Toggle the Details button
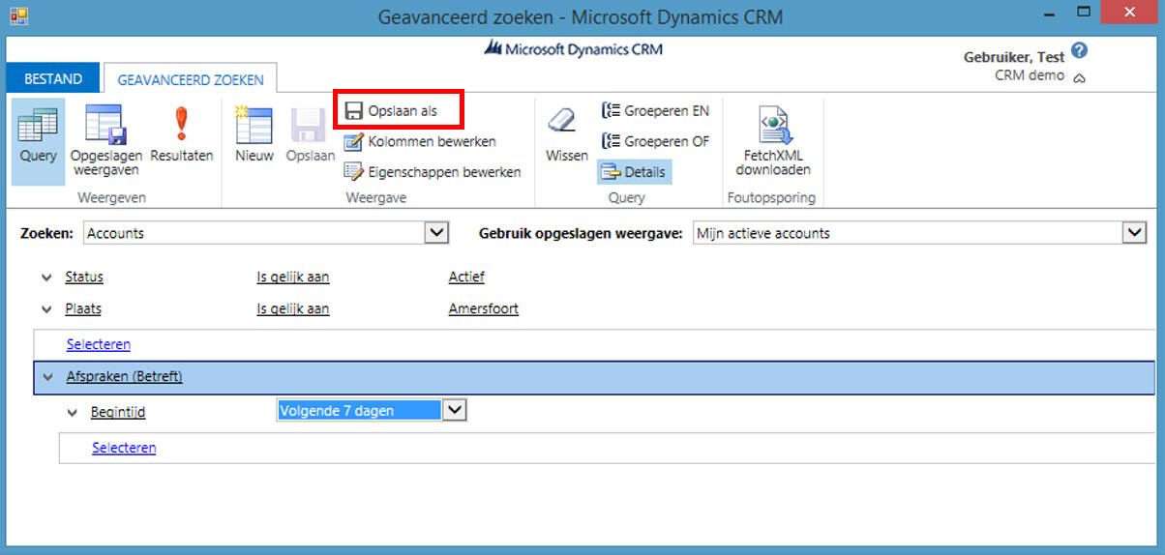This screenshot has height=555, width=1165. 634,172
